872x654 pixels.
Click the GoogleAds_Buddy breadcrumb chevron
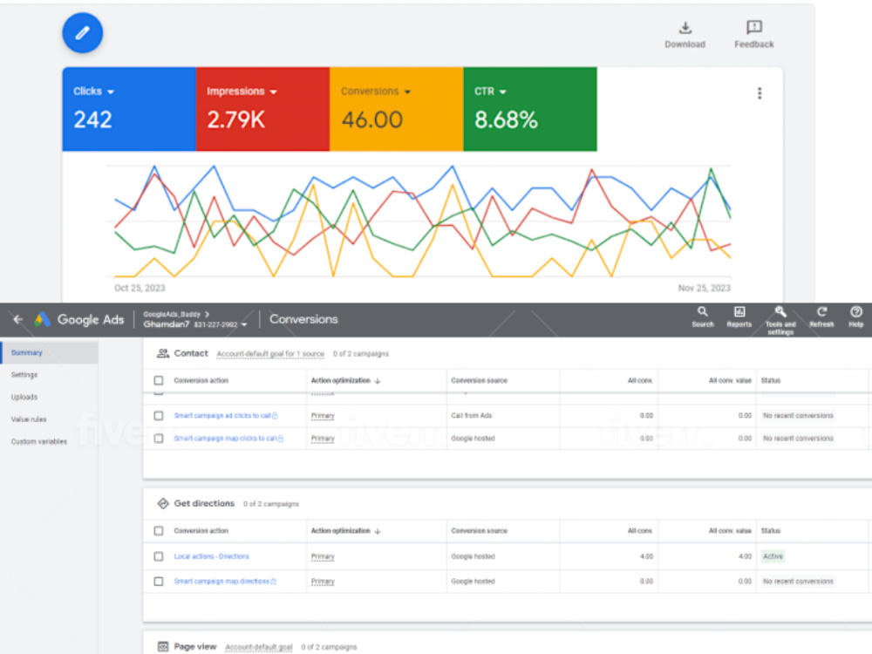[x=207, y=314]
